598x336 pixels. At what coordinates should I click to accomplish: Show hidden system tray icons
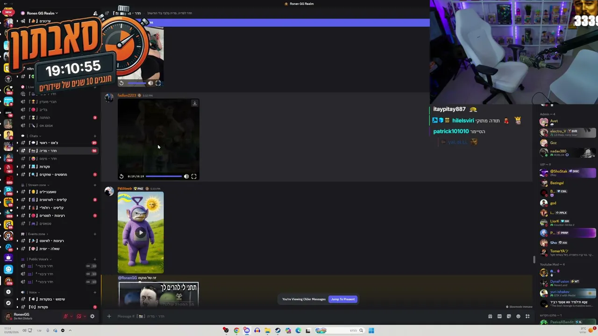(x=70, y=330)
